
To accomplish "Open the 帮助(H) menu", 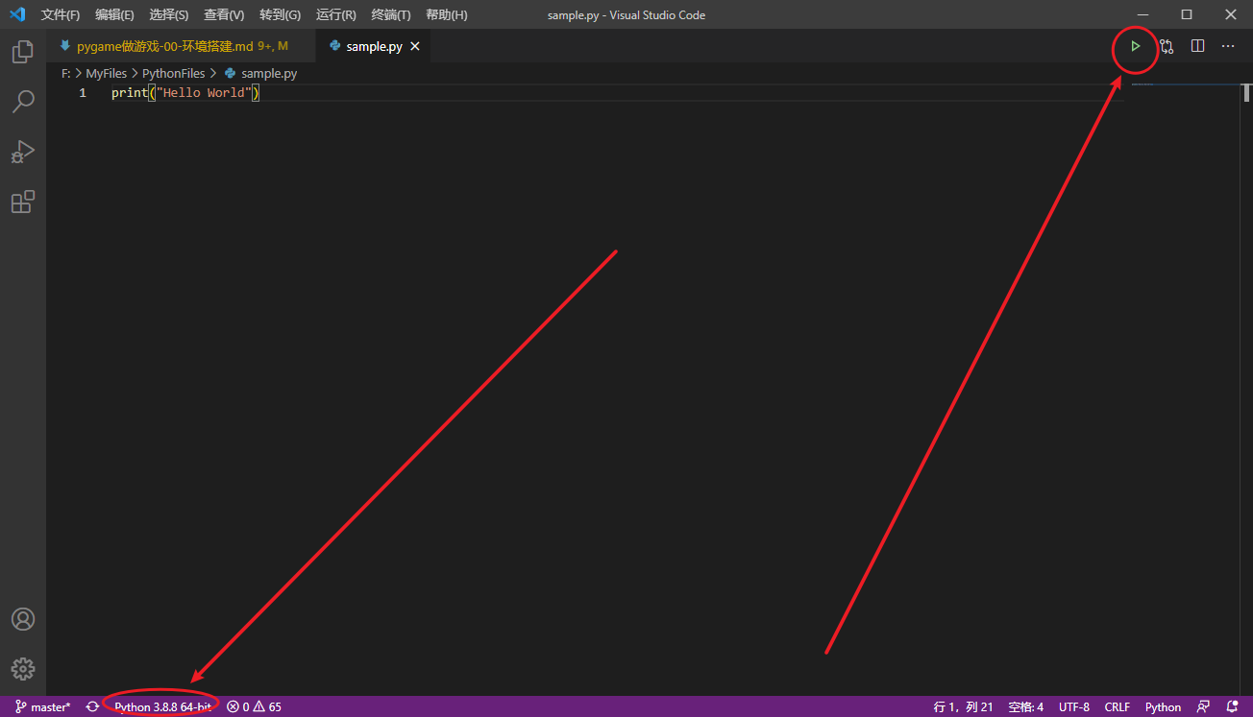I will coord(447,14).
